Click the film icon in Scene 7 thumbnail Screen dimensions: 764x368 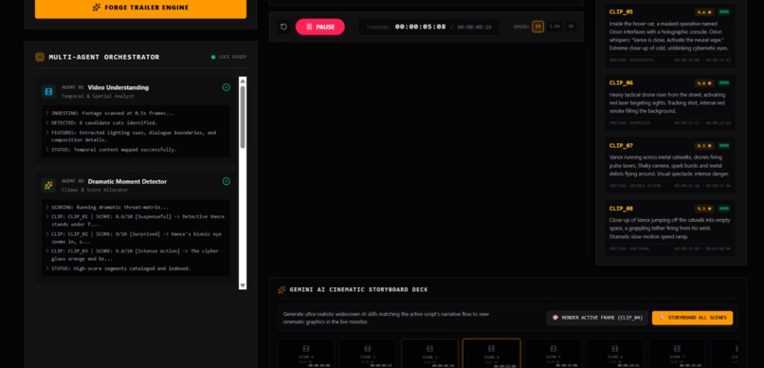coord(677,348)
